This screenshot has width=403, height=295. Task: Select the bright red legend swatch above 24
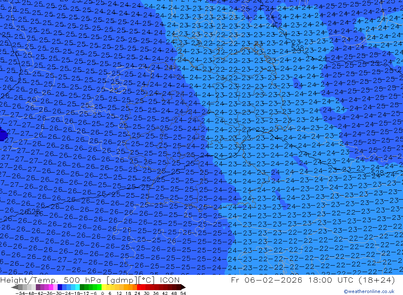coord(139,287)
